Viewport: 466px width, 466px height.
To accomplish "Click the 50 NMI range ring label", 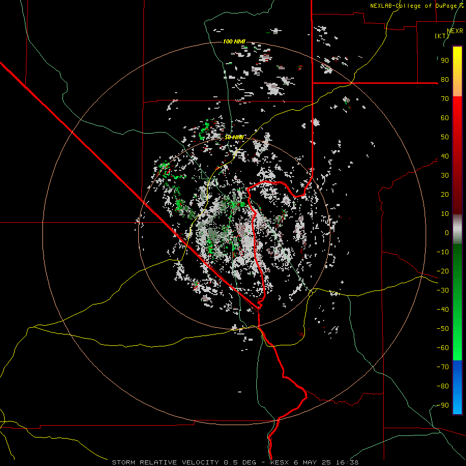I will click(234, 137).
